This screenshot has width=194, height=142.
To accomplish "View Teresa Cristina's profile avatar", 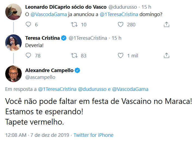I will (13, 43).
